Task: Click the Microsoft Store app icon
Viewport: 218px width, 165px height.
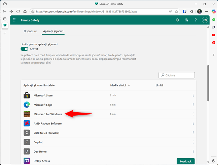Action: point(27,95)
